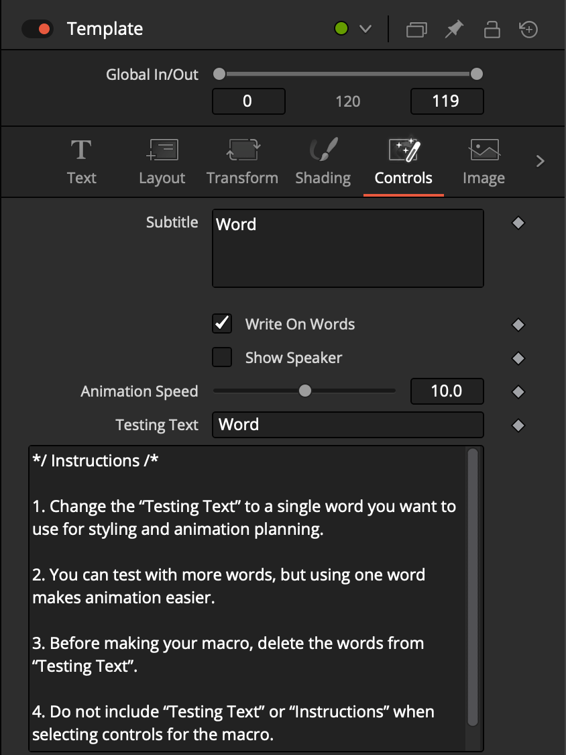Lock the Template node controls
566x755 pixels.
coord(492,30)
